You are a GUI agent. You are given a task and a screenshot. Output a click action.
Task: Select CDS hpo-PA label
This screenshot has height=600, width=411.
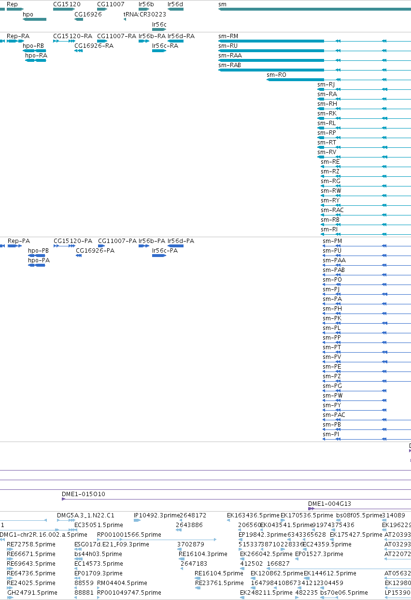(39, 260)
